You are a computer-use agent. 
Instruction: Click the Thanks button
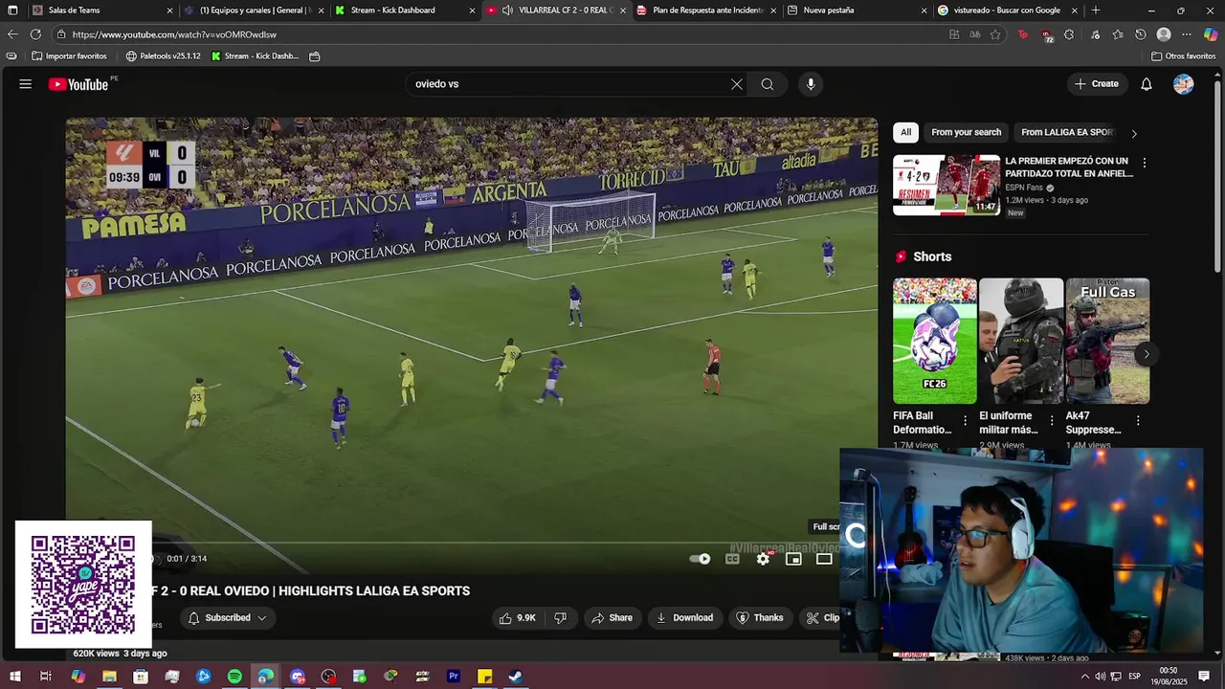click(760, 618)
